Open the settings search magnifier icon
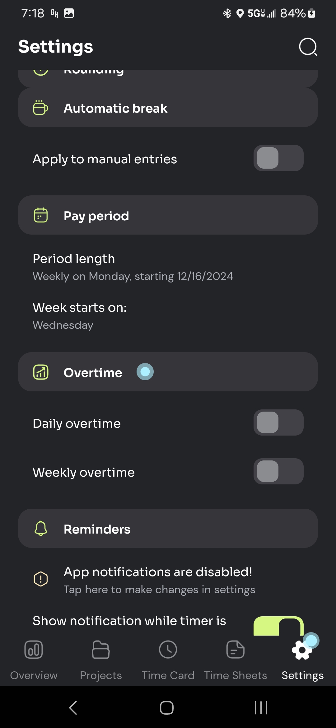This screenshot has height=728, width=336. (308, 47)
